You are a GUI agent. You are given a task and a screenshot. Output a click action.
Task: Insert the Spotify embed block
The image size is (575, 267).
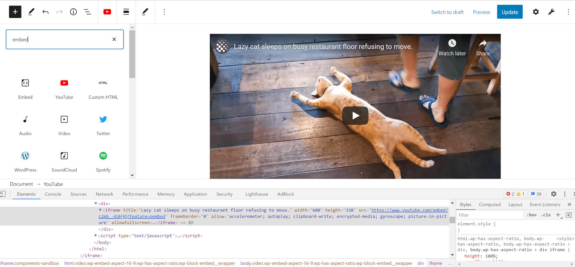(x=103, y=162)
